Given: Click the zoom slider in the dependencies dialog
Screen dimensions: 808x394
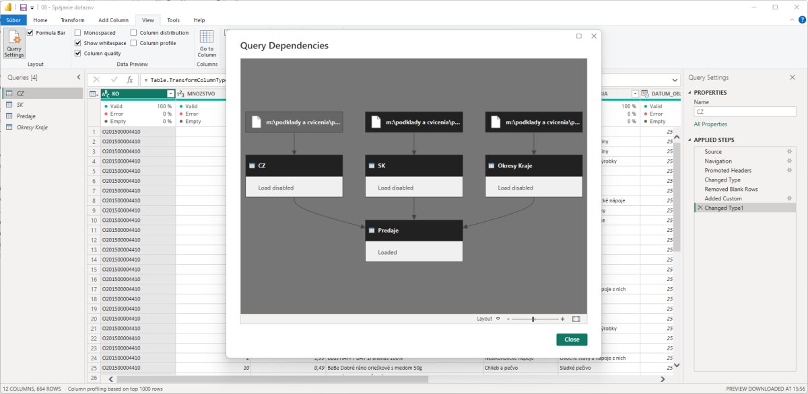Looking at the screenshot, I should point(534,319).
